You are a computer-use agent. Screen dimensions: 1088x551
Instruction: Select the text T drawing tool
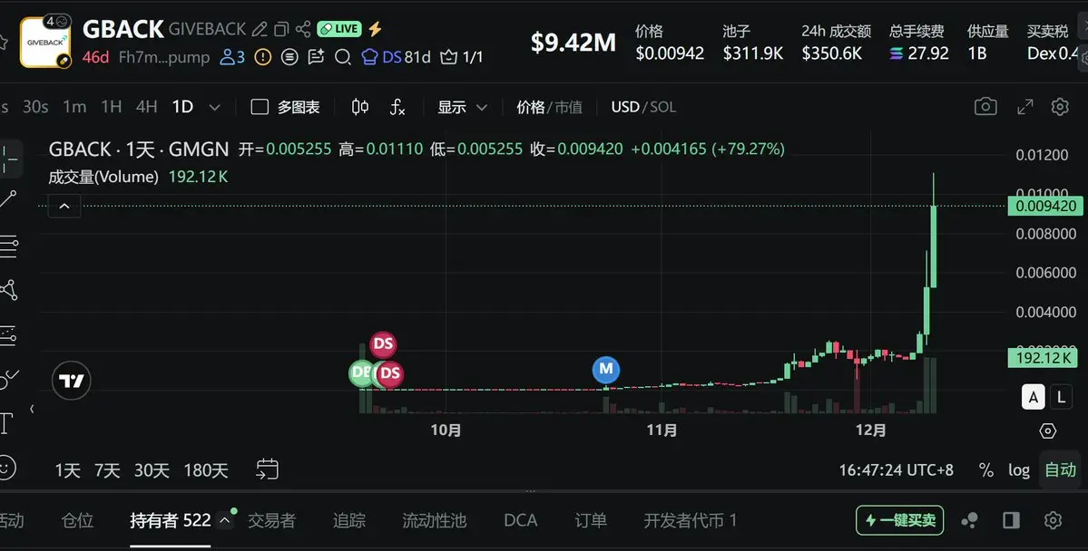click(5, 423)
